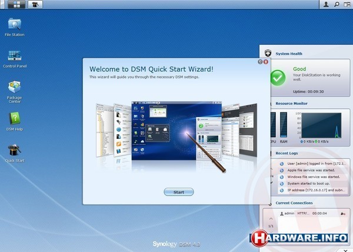
Task: Click the Uptime 00:09:30 text
Action: [308, 92]
